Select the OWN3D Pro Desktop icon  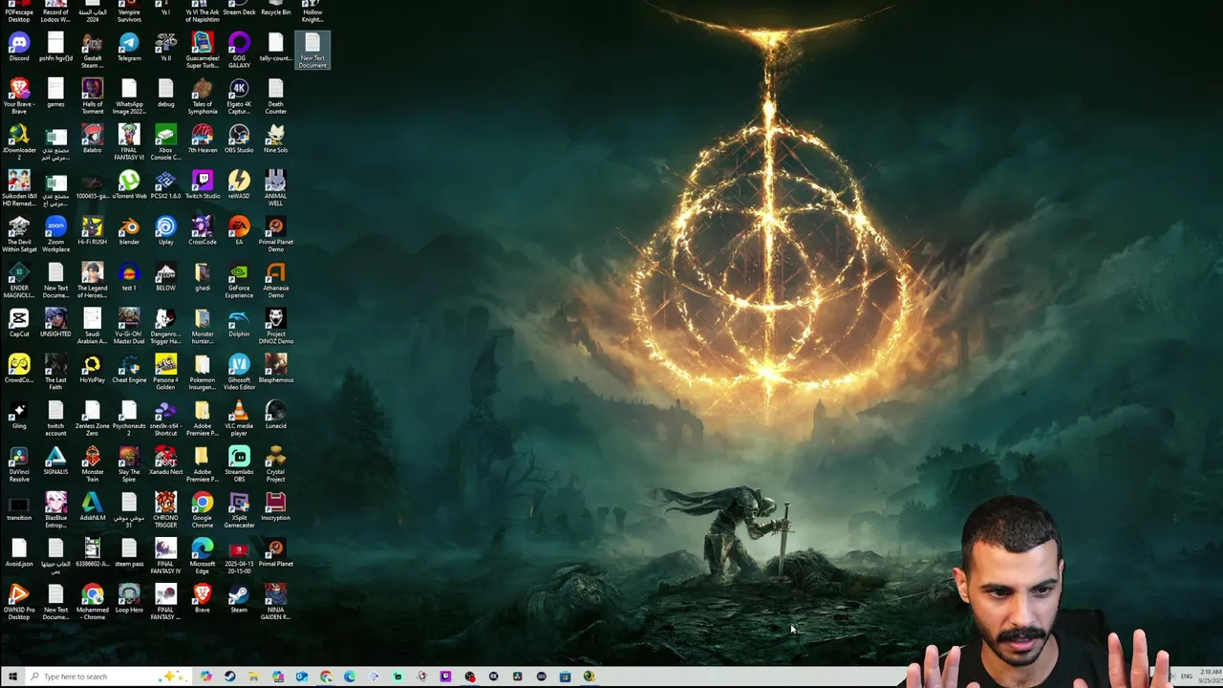(x=19, y=602)
